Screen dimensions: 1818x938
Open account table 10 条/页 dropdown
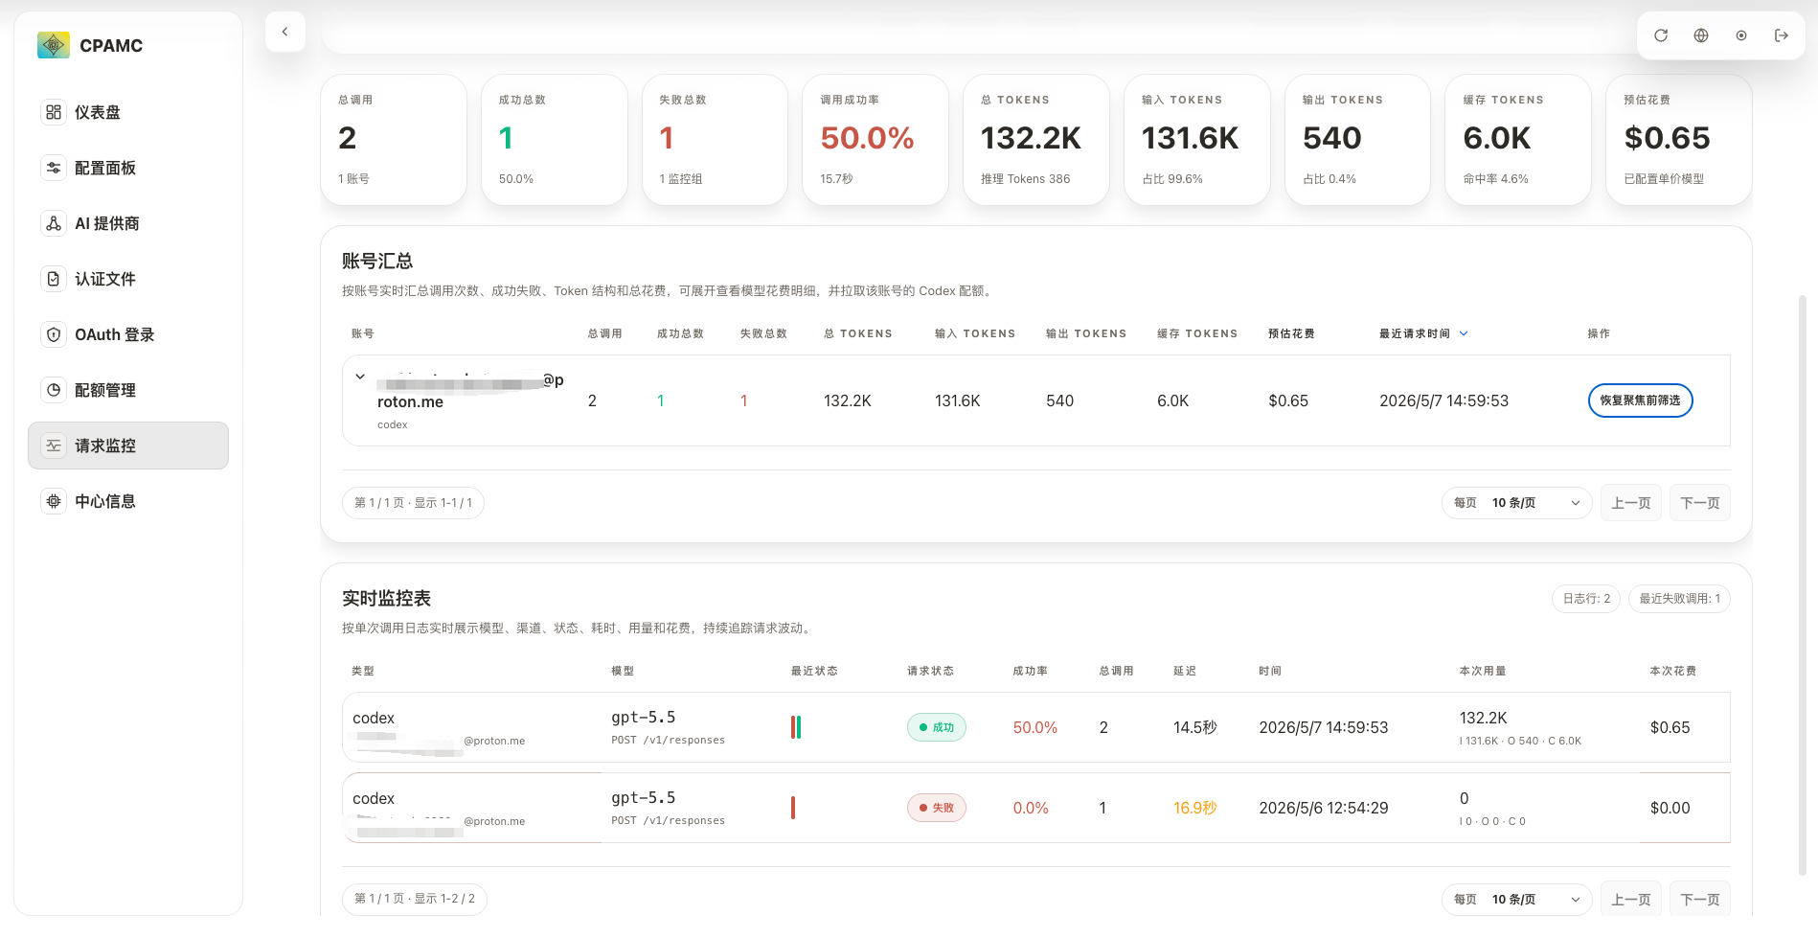pos(1517,503)
